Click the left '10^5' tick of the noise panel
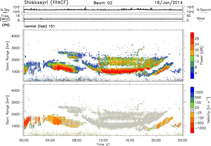211x146 pixels. coord(16,7)
